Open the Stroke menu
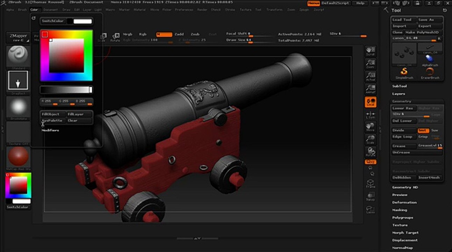452x252 pixels. [x=230, y=10]
